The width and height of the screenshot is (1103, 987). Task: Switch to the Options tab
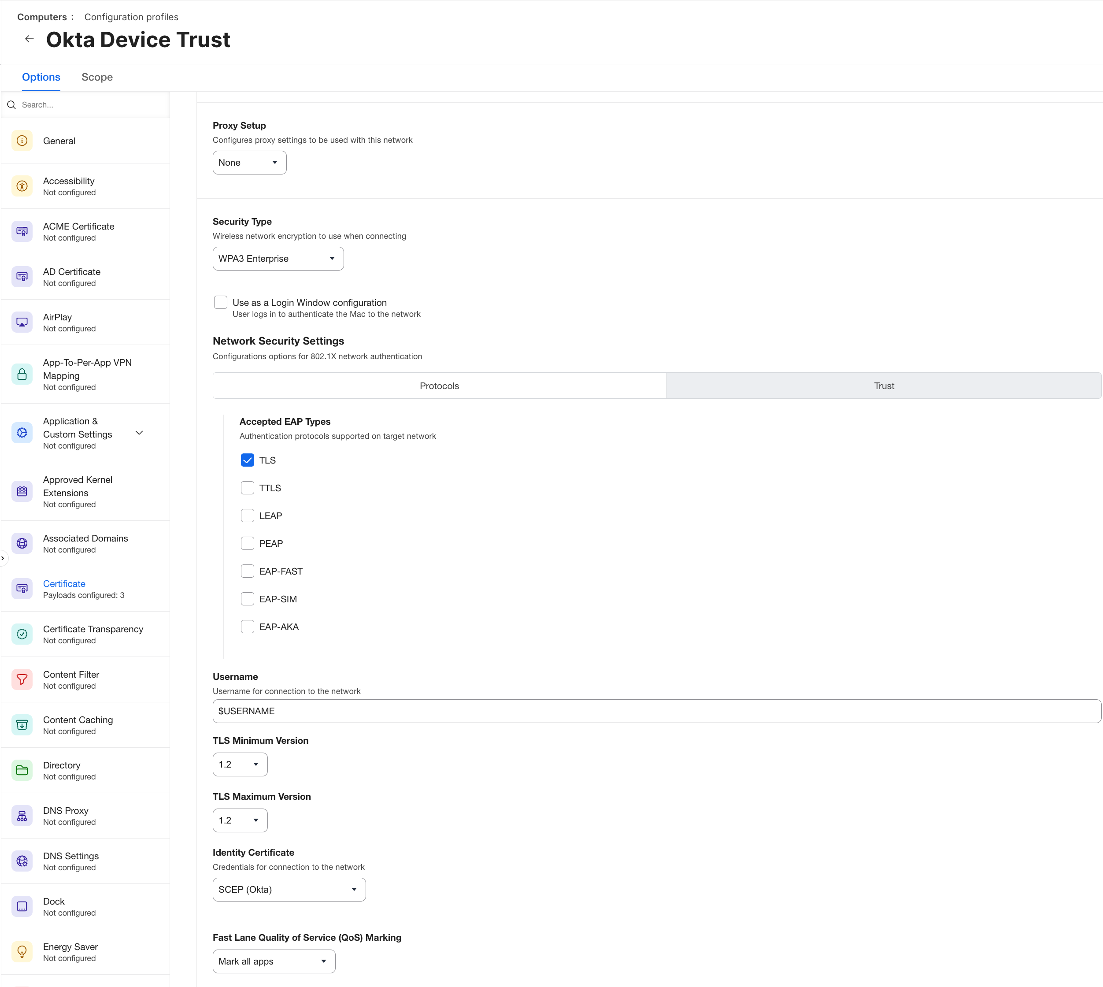click(41, 77)
